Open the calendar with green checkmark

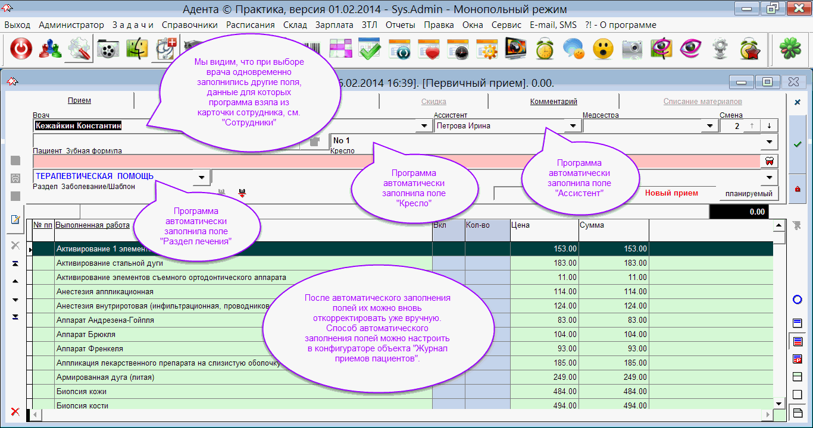(x=370, y=49)
